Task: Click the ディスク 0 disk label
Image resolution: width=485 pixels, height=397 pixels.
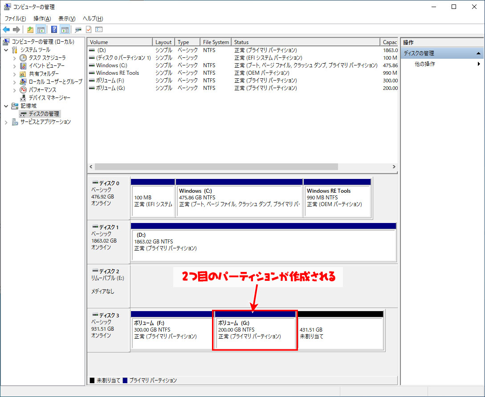Action: [x=109, y=198]
